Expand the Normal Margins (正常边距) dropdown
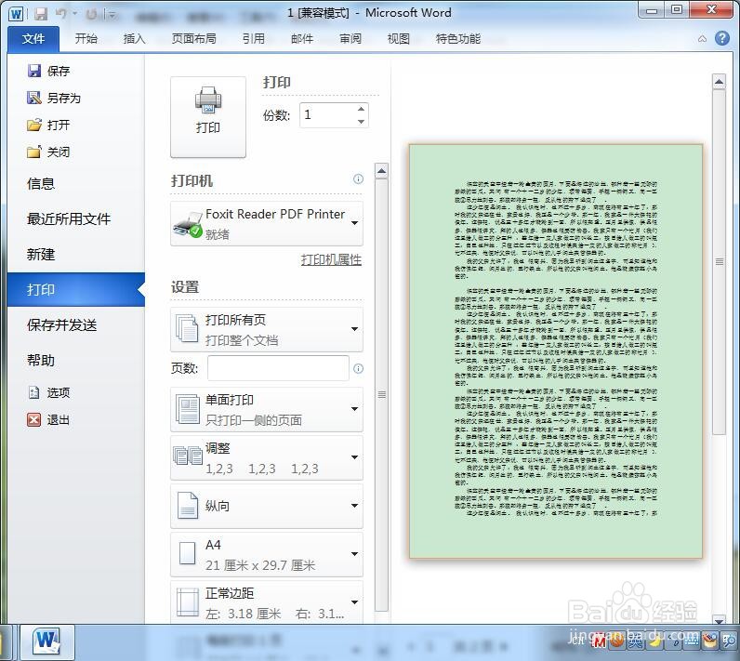The height and width of the screenshot is (661, 740). click(267, 602)
